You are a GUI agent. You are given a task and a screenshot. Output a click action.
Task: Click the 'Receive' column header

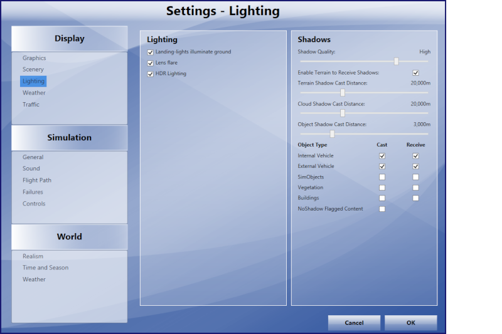tap(416, 145)
